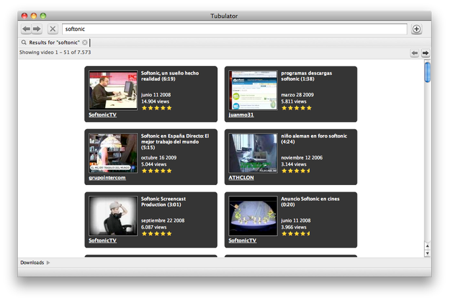Click the green zoom window button

tap(43, 16)
